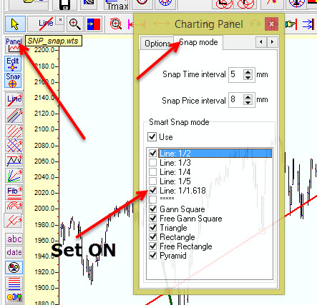
Task: Select the Snap mode tab
Action: click(x=198, y=42)
